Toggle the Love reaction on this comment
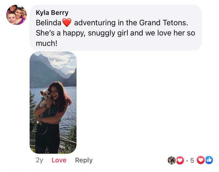Viewport: 219px width, 172px height. coord(59,160)
